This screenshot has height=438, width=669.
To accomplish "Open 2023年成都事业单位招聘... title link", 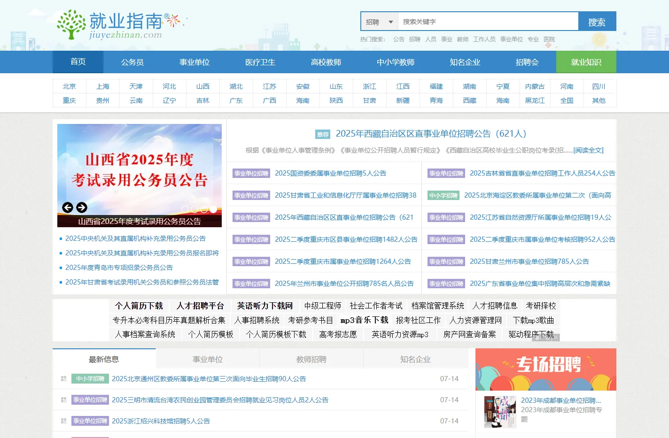I will pos(561,400).
